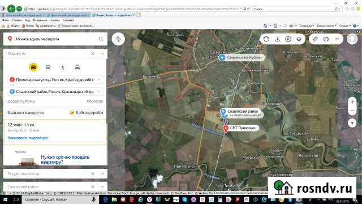Click the 'Славянск-на-Кубани' map label
The height and width of the screenshot is (204, 362).
tap(244, 57)
